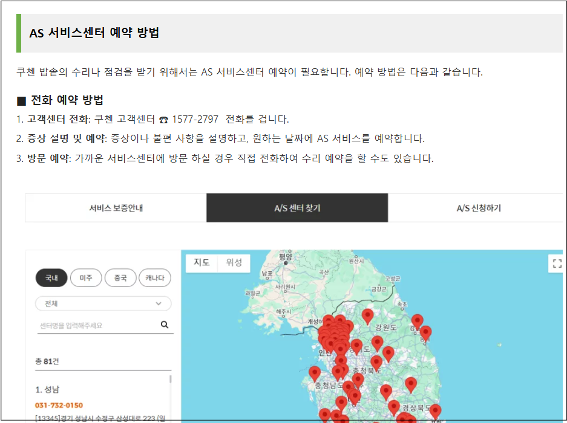Select the A/S 센터 찾기 tab
The height and width of the screenshot is (423, 567).
[297, 208]
